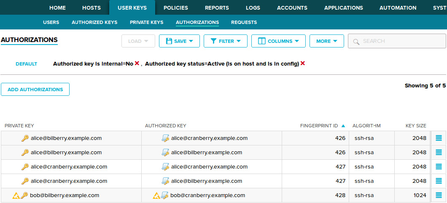Go to the Home menu

click(58, 8)
